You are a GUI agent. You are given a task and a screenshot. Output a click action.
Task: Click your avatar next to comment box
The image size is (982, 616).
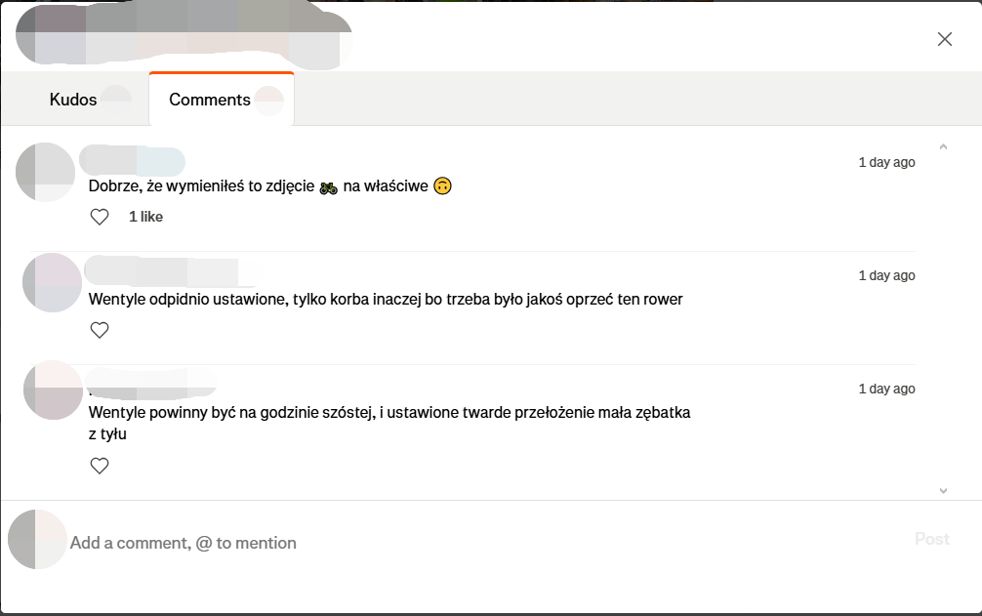[37, 539]
